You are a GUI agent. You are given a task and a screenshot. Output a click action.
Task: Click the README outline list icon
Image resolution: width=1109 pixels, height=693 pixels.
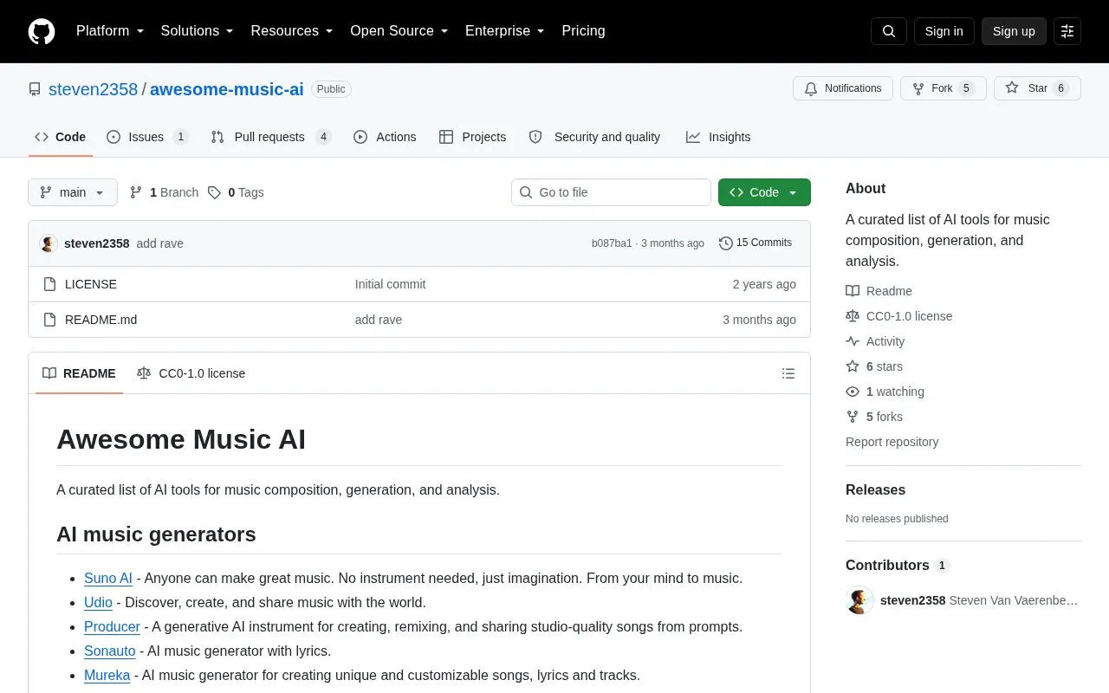tap(788, 373)
